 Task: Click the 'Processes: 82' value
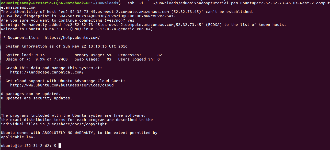pyautogui.click(x=140, y=55)
